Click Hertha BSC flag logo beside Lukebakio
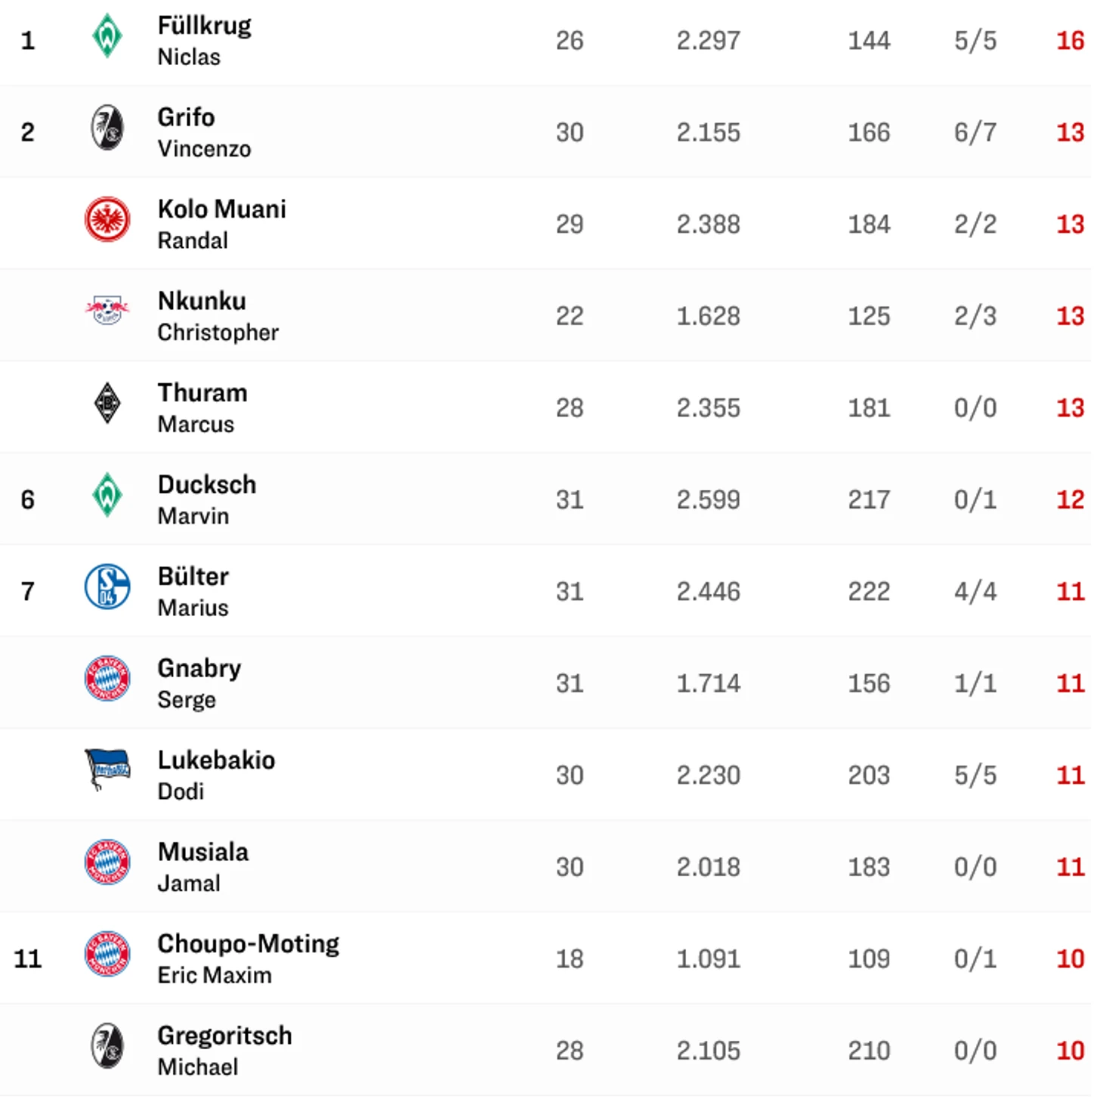Image resolution: width=1103 pixels, height=1099 pixels. pos(107,769)
